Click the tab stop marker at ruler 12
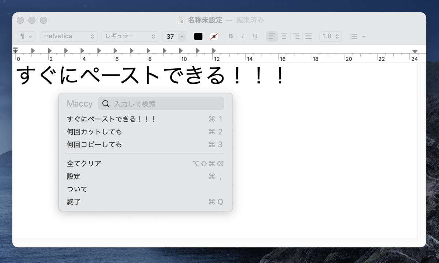The height and width of the screenshot is (263, 439). click(214, 51)
